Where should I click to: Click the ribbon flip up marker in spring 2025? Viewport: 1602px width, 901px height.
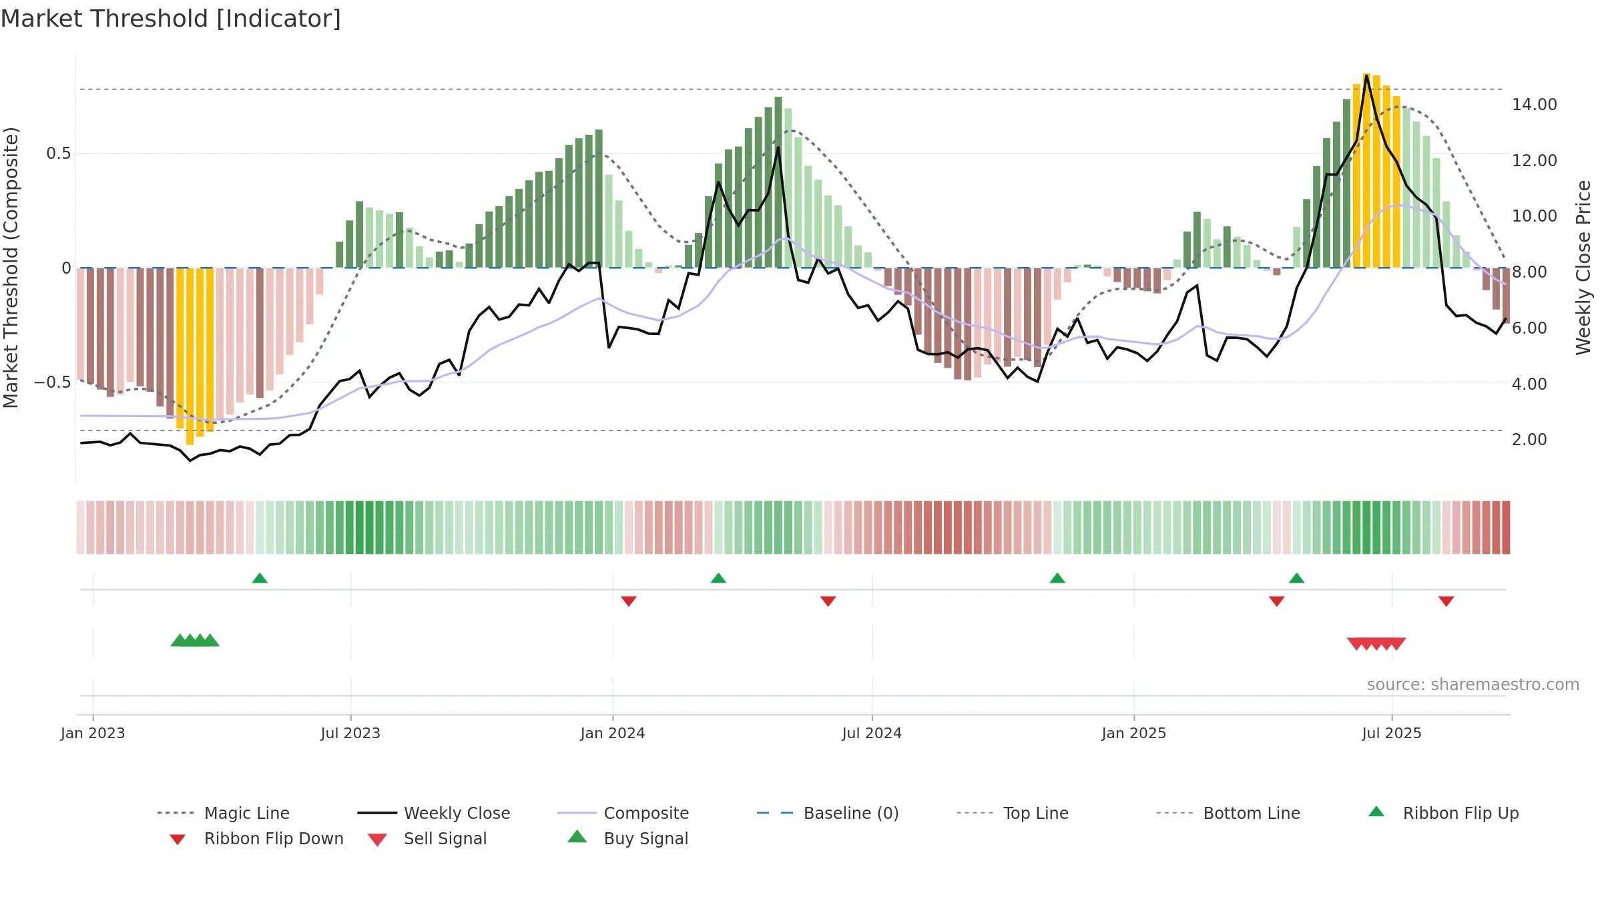pos(1296,578)
